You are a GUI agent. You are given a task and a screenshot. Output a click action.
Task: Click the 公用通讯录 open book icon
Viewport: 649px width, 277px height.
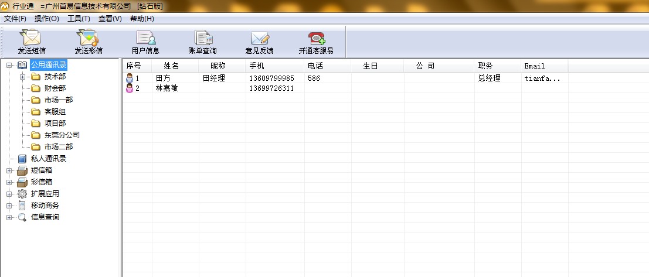(x=22, y=65)
